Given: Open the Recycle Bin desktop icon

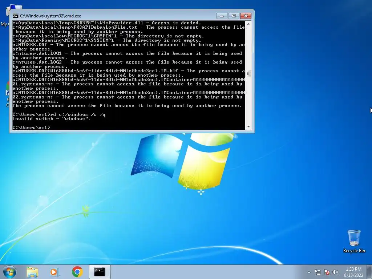Looking at the screenshot, I should (354, 241).
